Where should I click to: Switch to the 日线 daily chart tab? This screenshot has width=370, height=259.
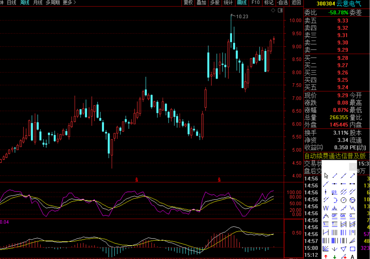[x=11, y=3]
